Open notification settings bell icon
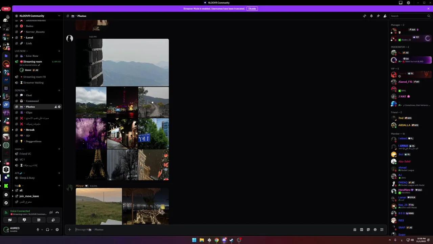 (x=371, y=16)
